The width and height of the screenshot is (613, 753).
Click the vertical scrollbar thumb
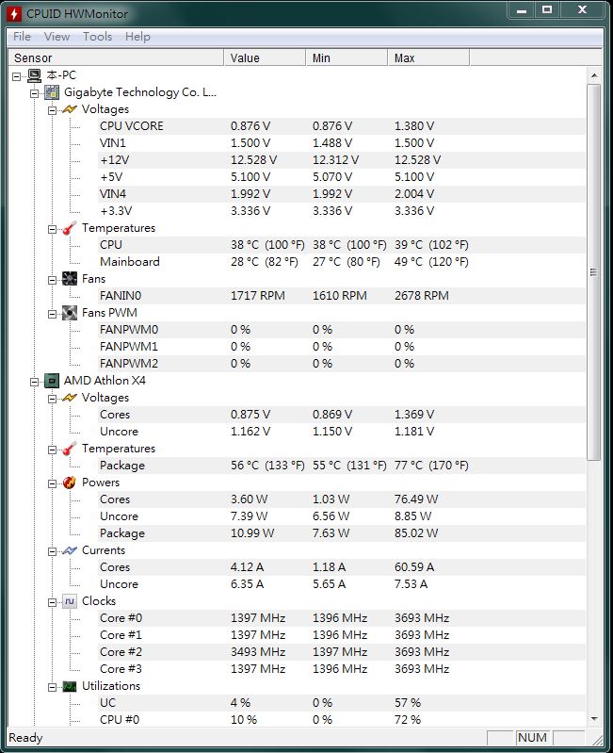point(594,272)
